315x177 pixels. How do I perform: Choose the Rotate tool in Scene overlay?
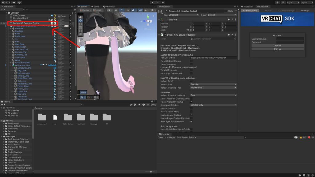[x=80, y=24]
